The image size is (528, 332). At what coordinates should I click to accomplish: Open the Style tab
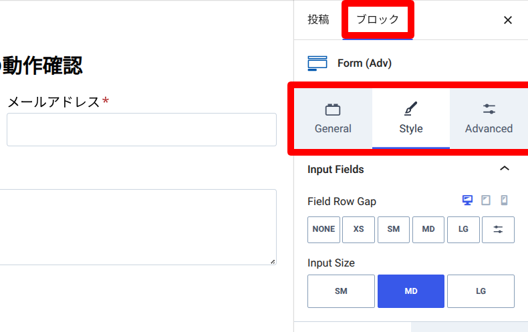pos(411,118)
